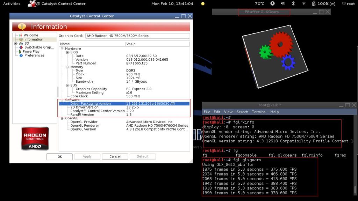Collapse the Memory tree node
The image size is (358, 201).
click(67, 67)
